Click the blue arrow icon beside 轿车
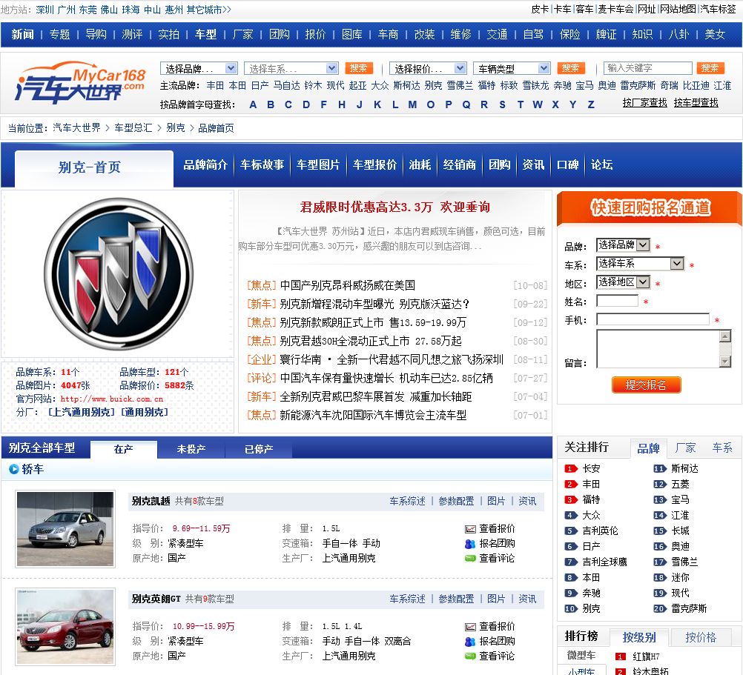This screenshot has height=675, width=743. [x=14, y=469]
